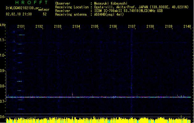
Task: Click the meteor count value 52
Action: [45, 14]
